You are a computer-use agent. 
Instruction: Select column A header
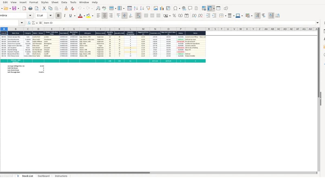[4, 29]
